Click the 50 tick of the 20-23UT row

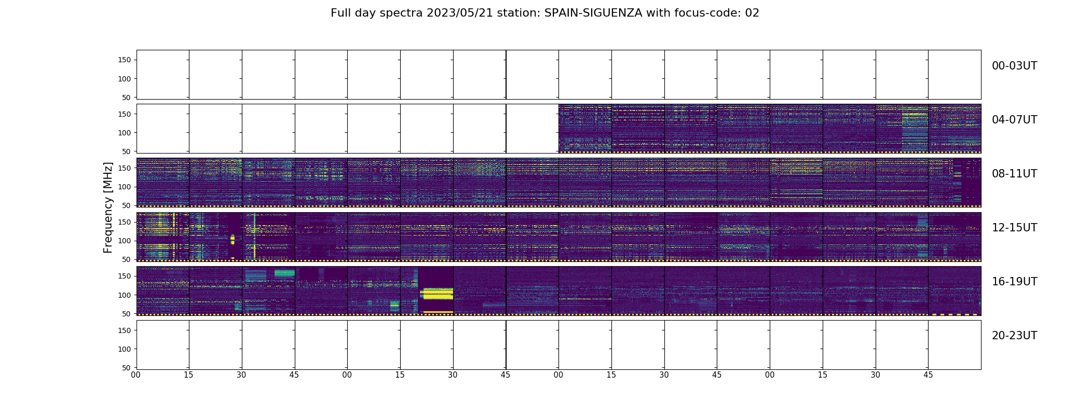[x=127, y=367]
